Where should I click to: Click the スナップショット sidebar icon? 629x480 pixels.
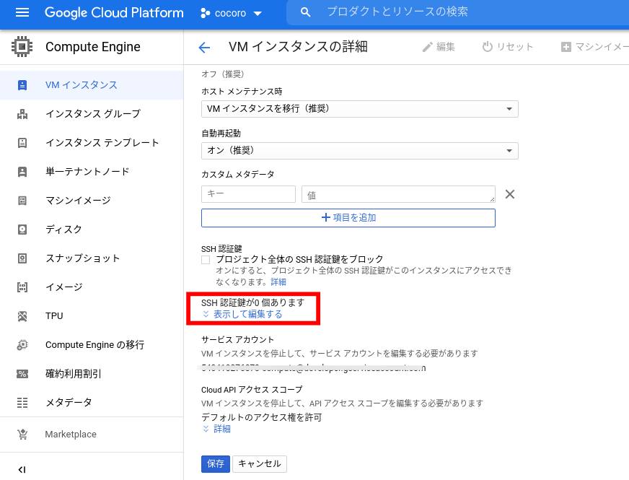click(x=22, y=258)
